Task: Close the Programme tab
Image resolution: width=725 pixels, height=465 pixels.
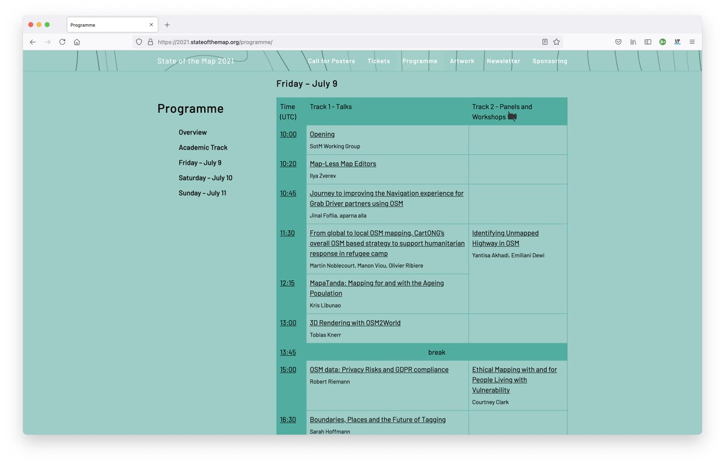Action: (151, 25)
